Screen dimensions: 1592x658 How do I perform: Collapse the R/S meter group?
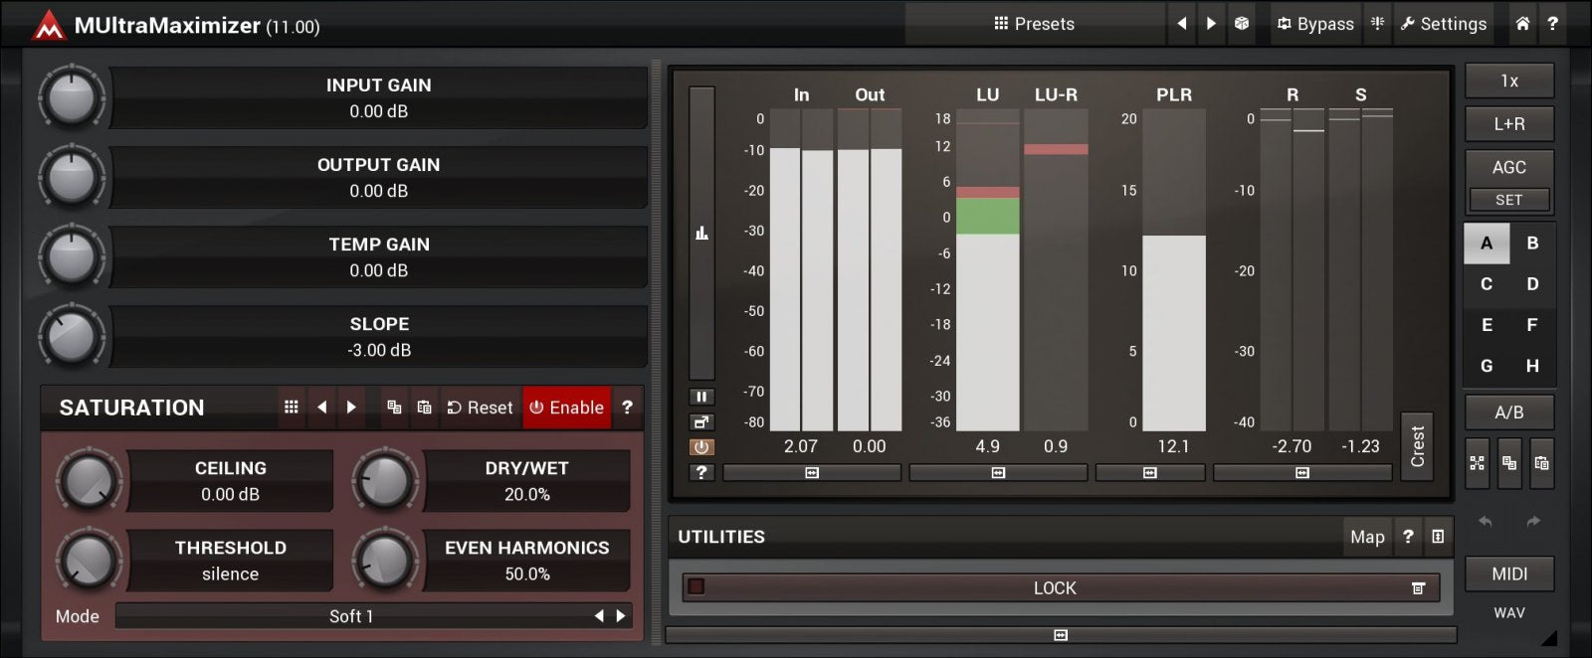(1302, 473)
